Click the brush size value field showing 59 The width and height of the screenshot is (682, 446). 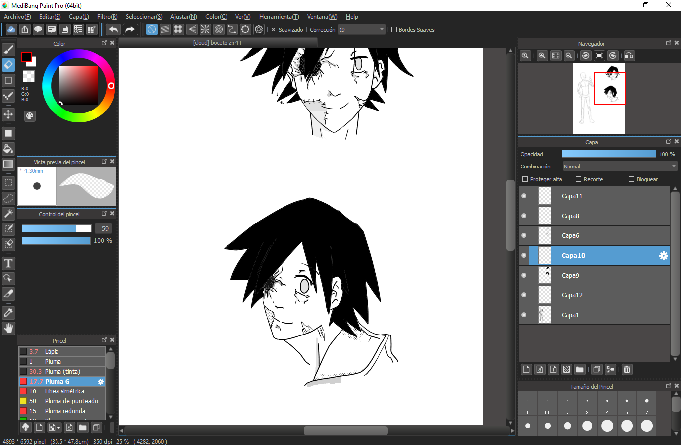104,228
